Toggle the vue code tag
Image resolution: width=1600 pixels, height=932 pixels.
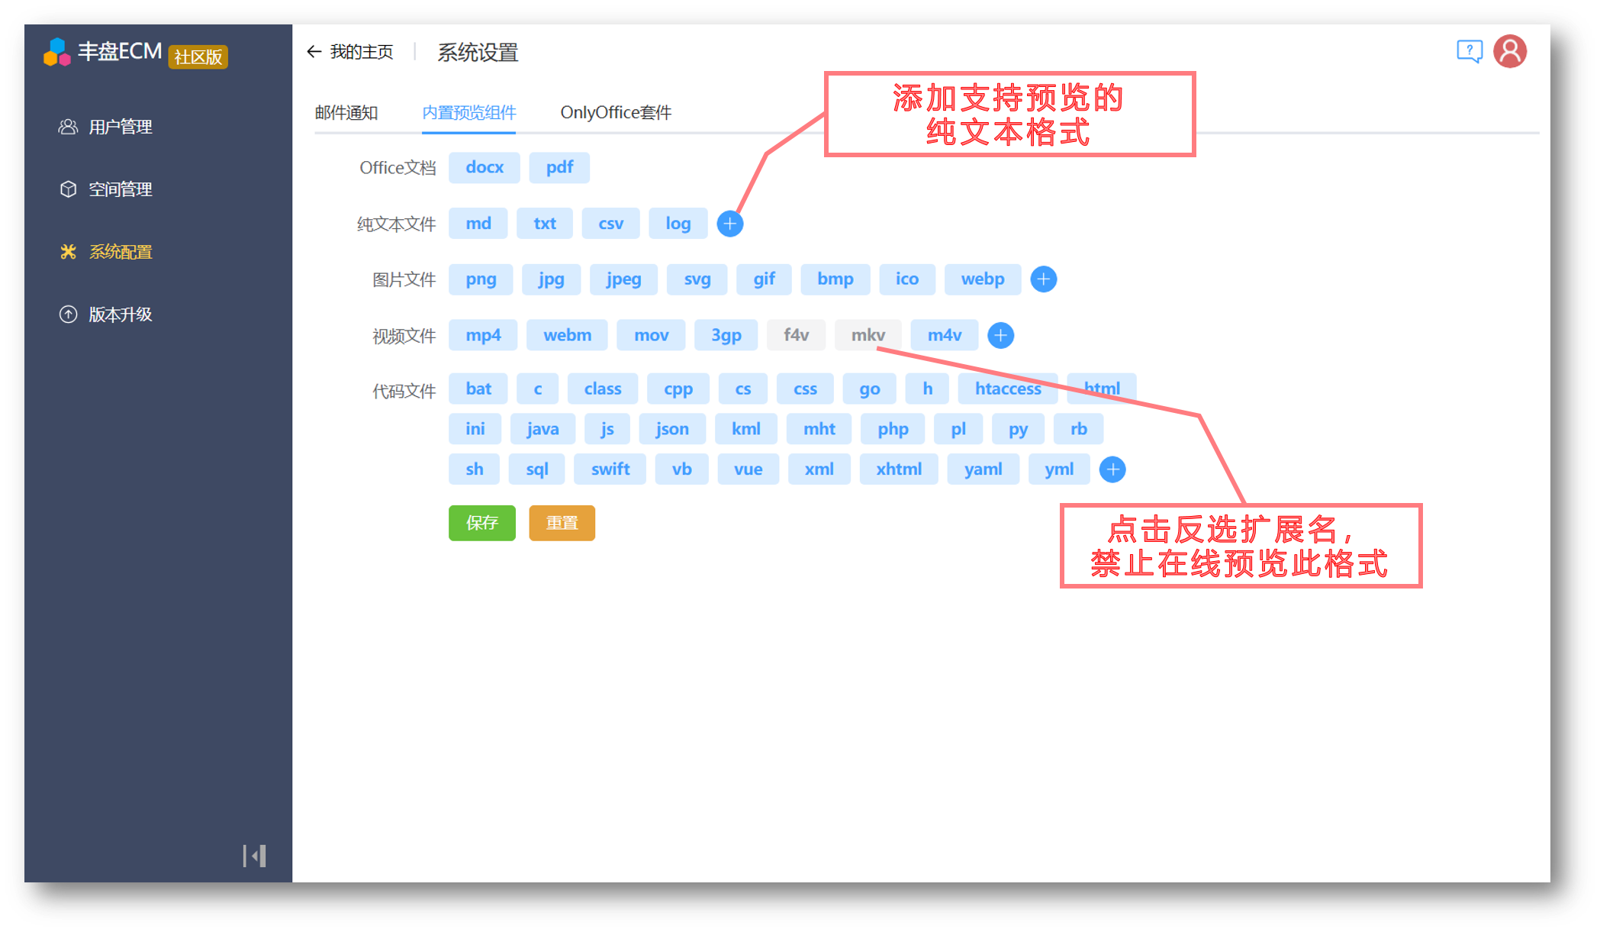tap(748, 469)
